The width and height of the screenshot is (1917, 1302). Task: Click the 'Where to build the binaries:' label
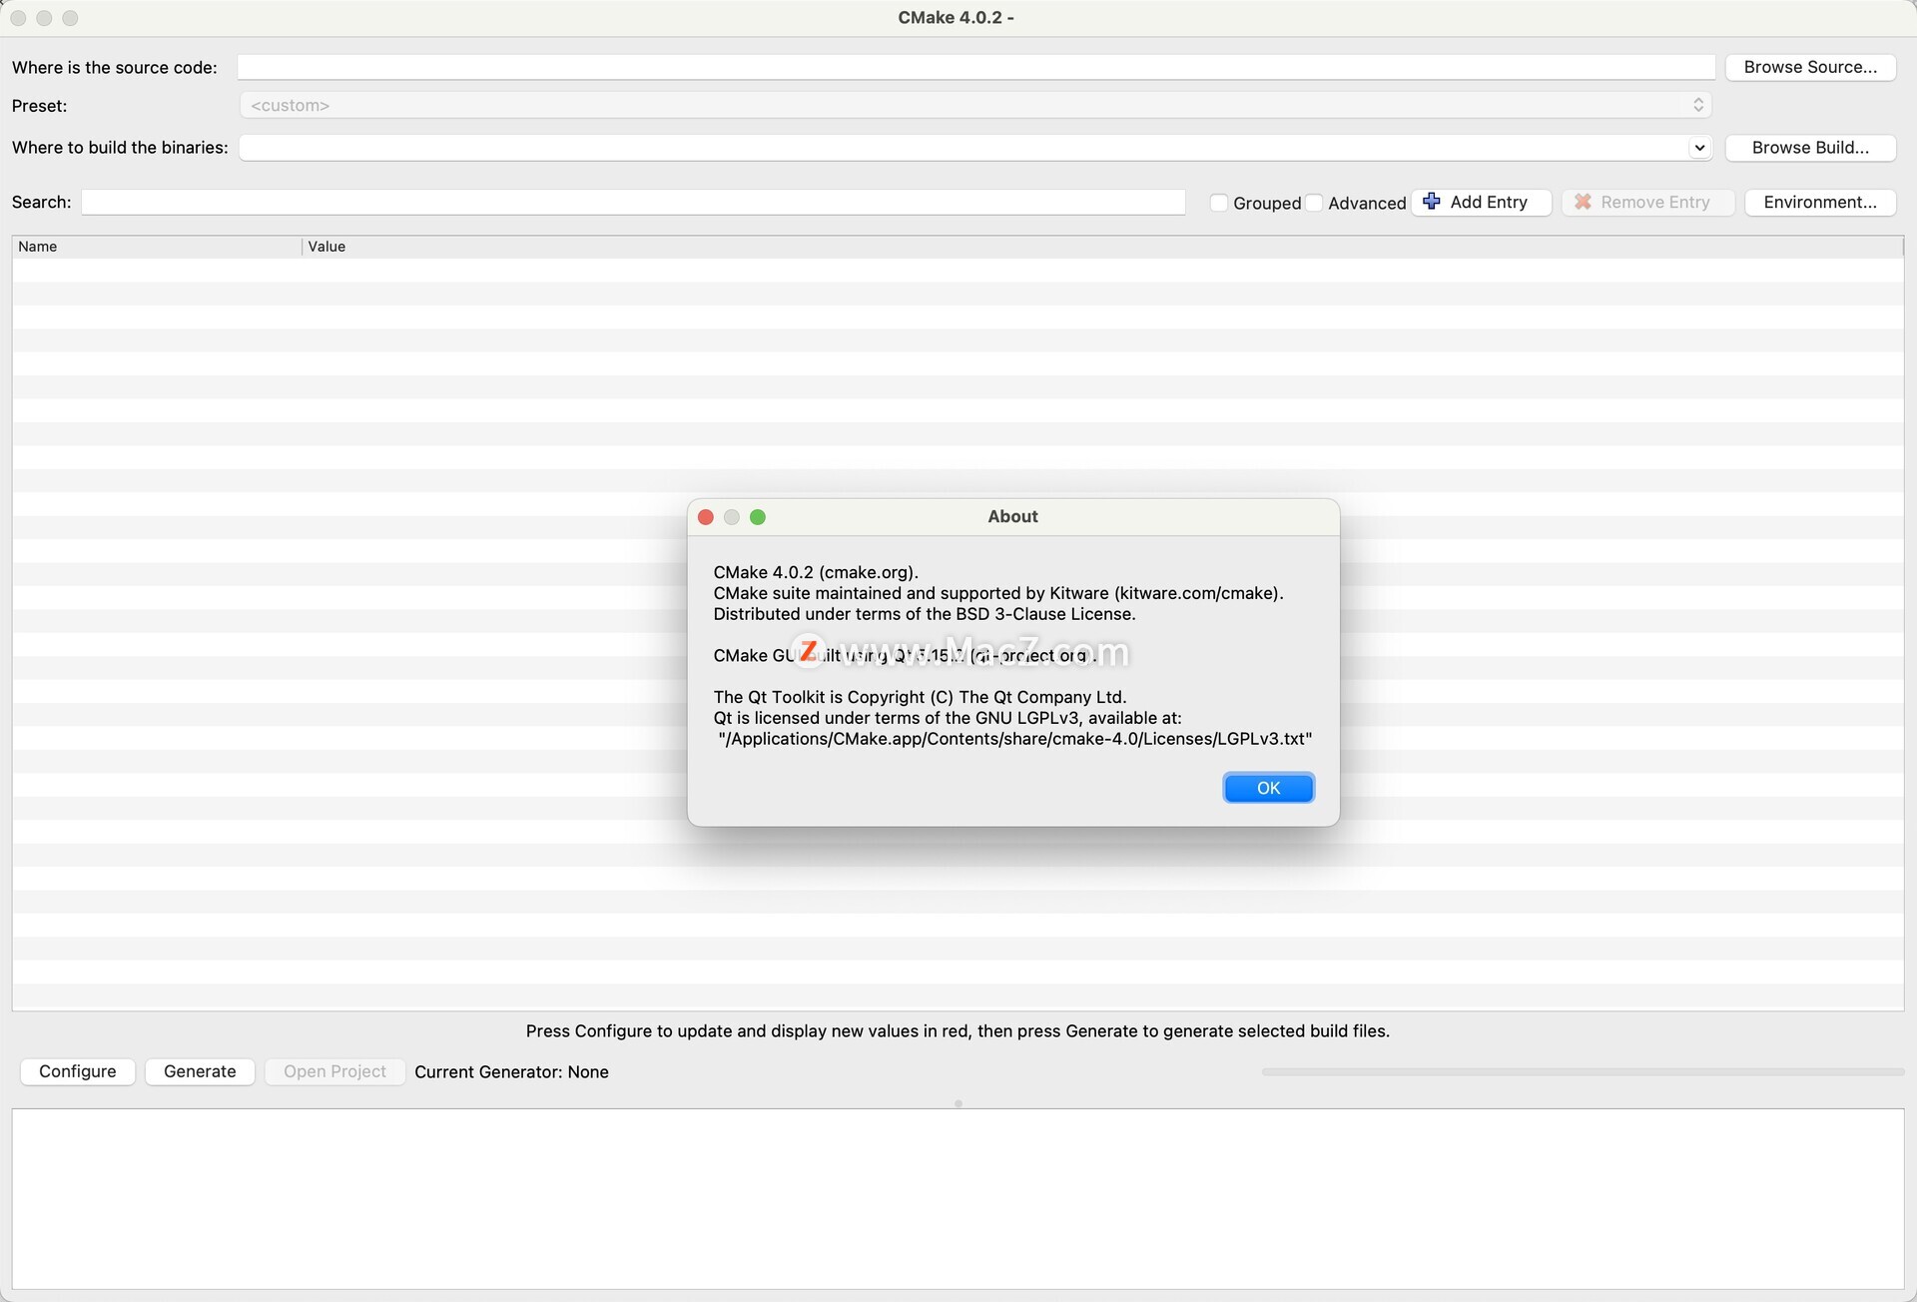coord(120,148)
